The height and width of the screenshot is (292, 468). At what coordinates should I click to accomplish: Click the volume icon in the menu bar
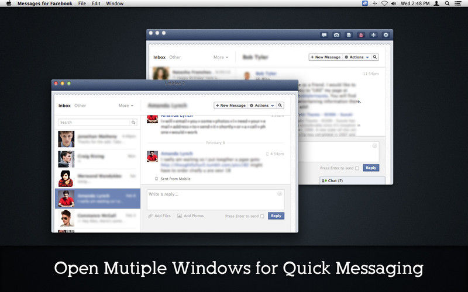(394, 4)
